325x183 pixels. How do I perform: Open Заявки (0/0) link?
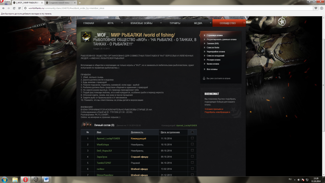[213, 43]
